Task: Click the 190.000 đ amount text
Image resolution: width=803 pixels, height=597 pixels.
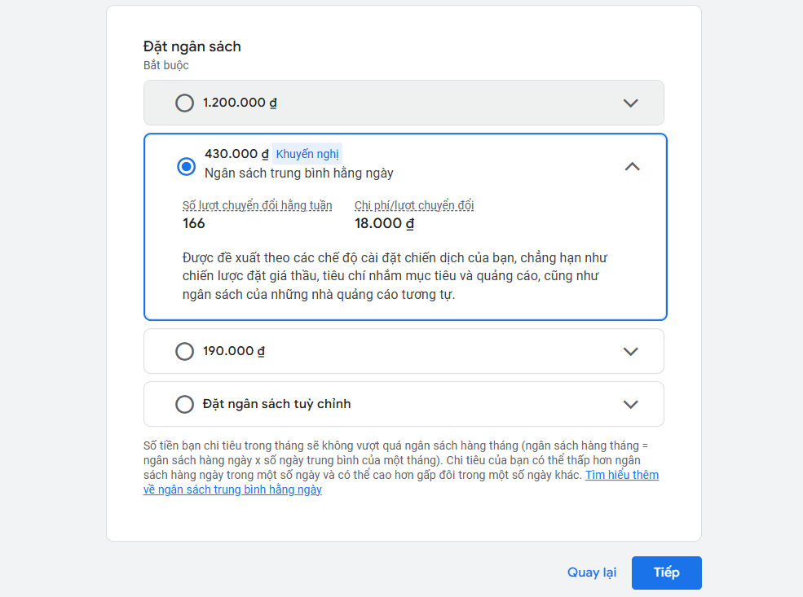Action: pos(233,351)
